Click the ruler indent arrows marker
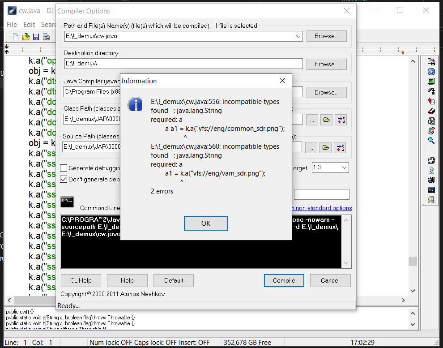 pyautogui.click(x=7, y=49)
